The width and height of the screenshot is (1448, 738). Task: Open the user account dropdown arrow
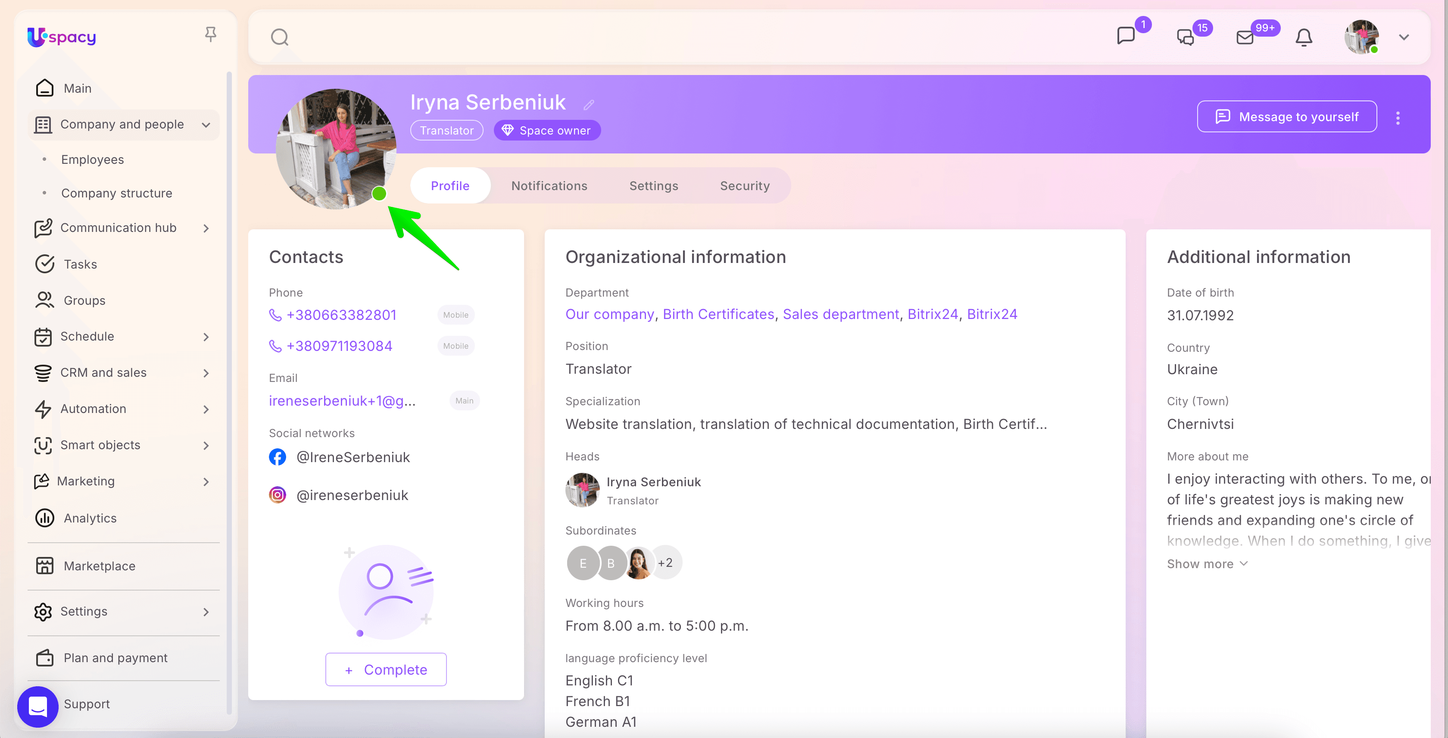pyautogui.click(x=1404, y=37)
